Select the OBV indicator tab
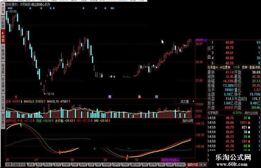 161,165
